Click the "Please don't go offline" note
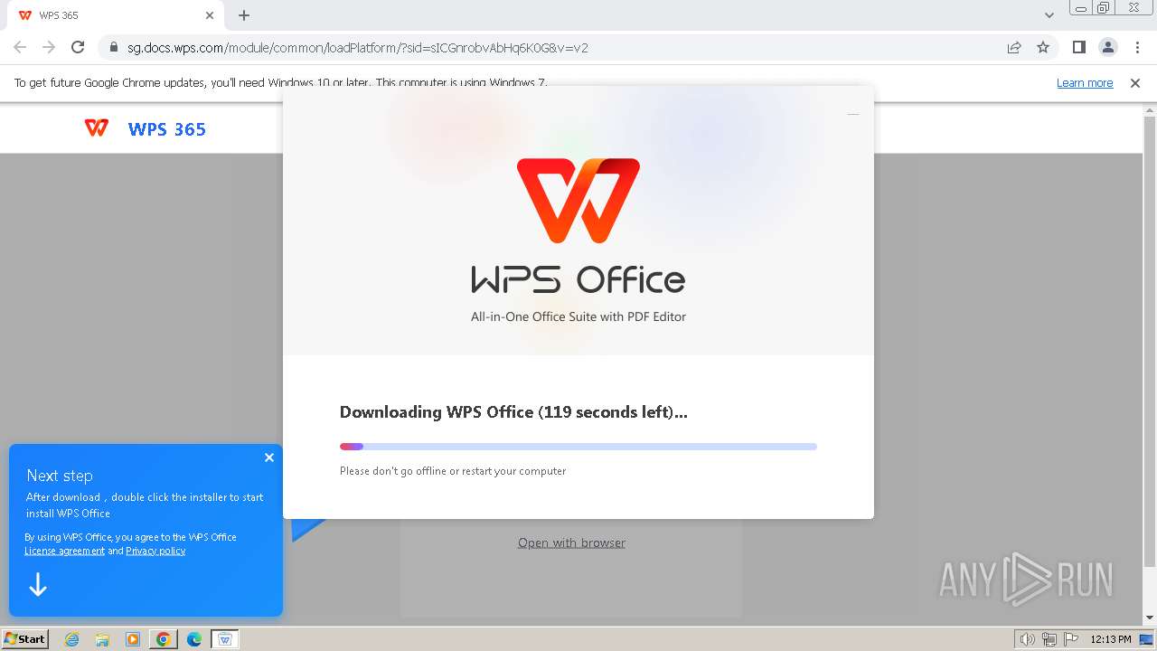The image size is (1157, 651). click(x=453, y=471)
